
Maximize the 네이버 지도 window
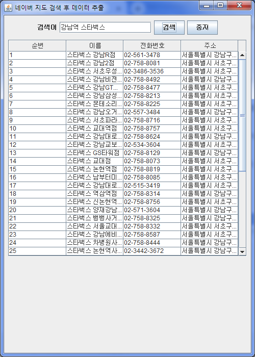[x=220, y=6]
